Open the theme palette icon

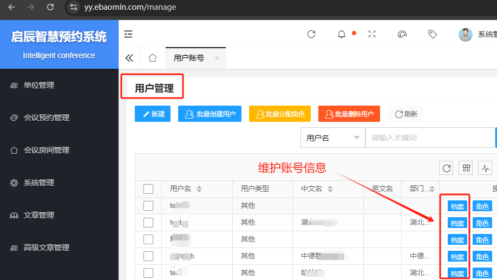tap(402, 34)
